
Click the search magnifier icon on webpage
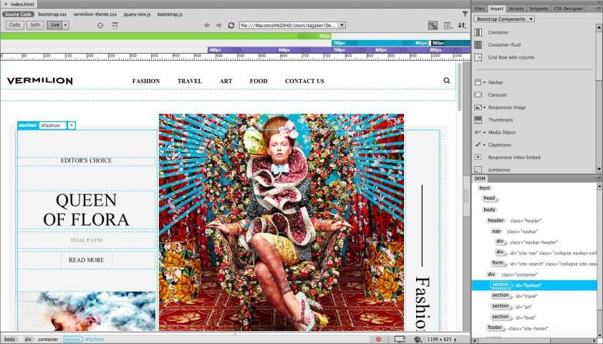click(x=447, y=81)
